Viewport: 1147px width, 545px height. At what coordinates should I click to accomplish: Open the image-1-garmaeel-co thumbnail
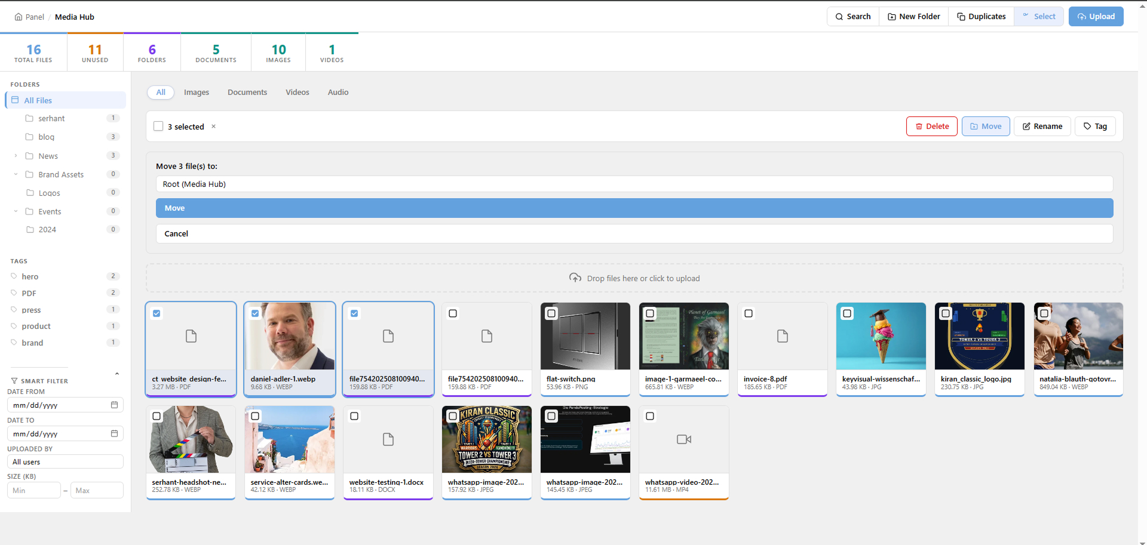click(684, 336)
